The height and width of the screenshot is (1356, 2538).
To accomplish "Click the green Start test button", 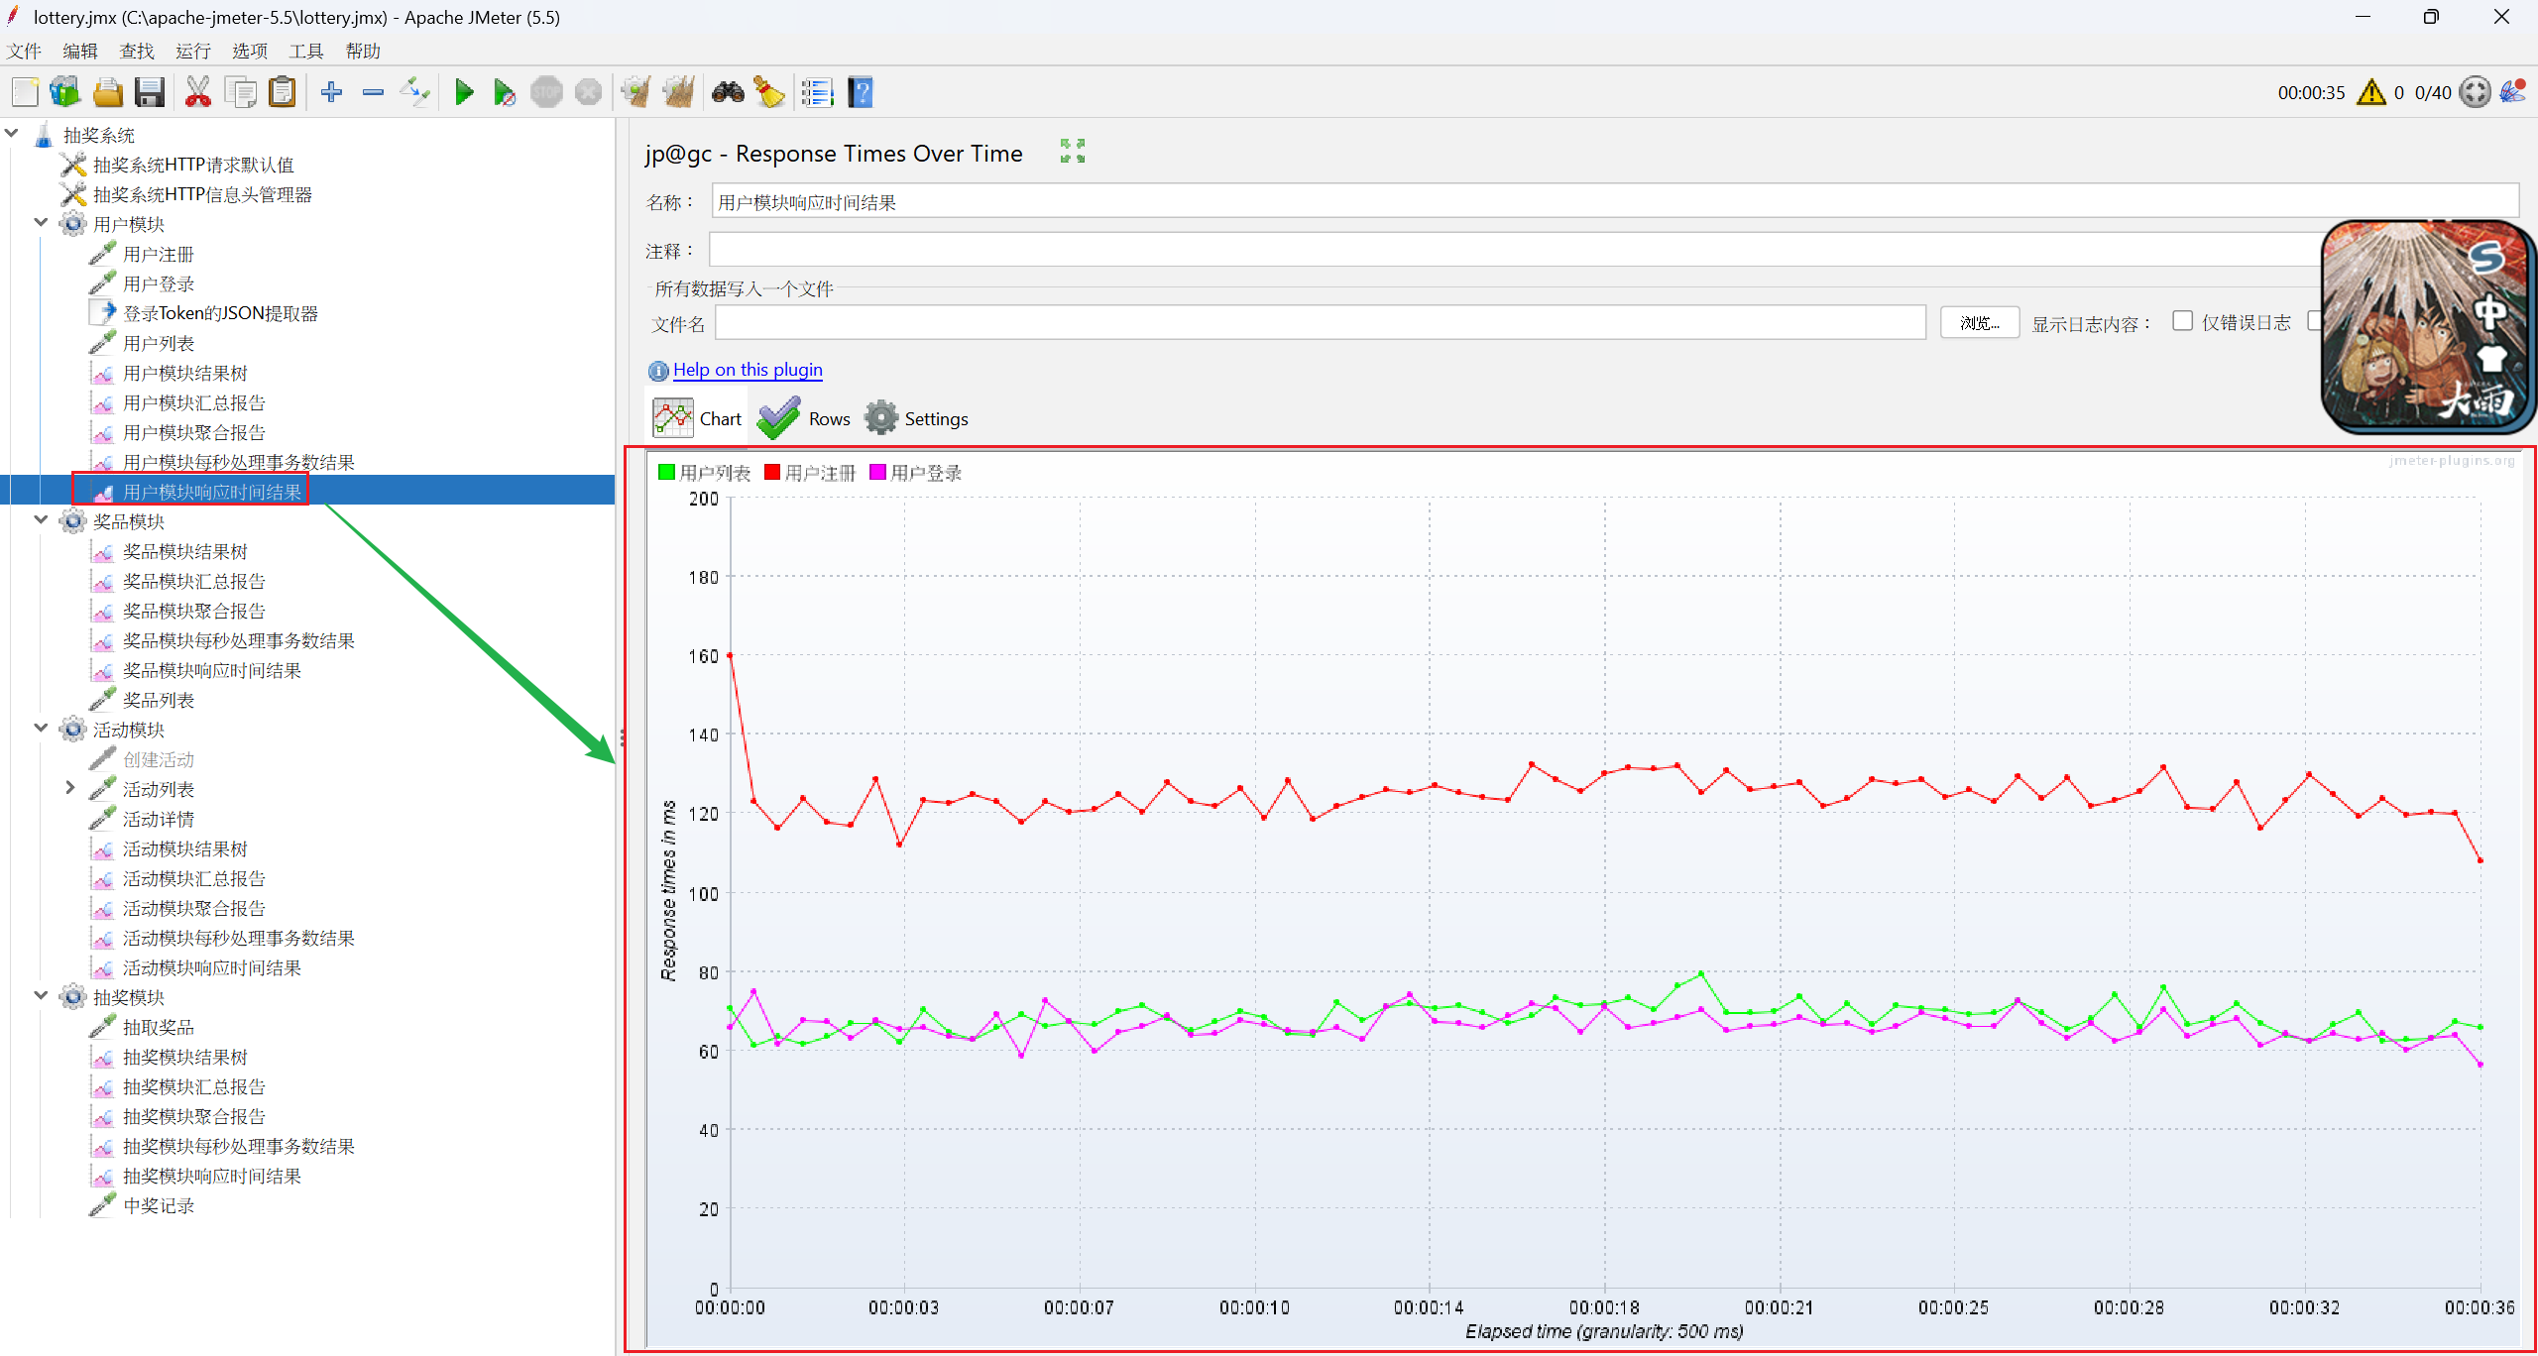I will (463, 92).
